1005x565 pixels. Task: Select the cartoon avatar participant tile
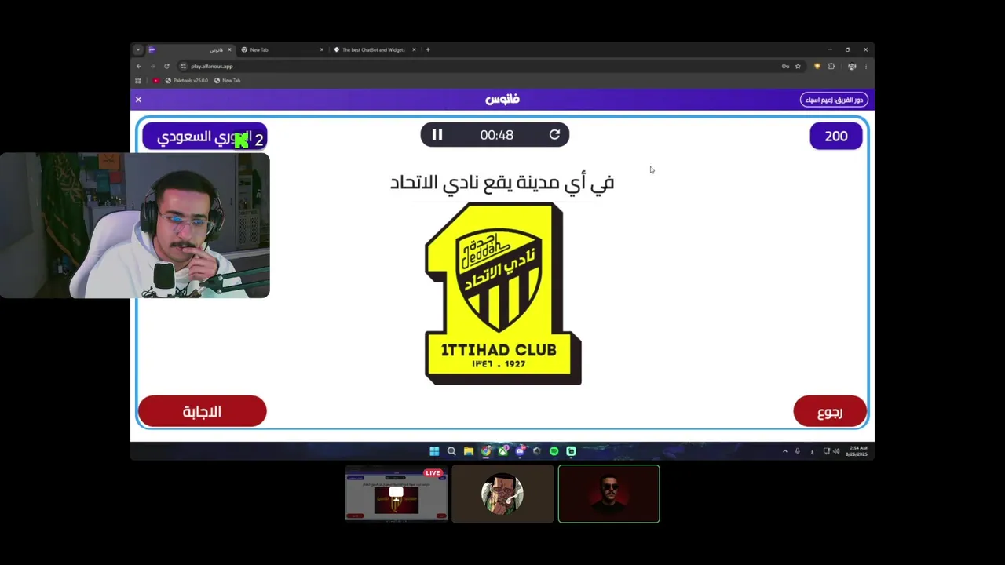[502, 494]
